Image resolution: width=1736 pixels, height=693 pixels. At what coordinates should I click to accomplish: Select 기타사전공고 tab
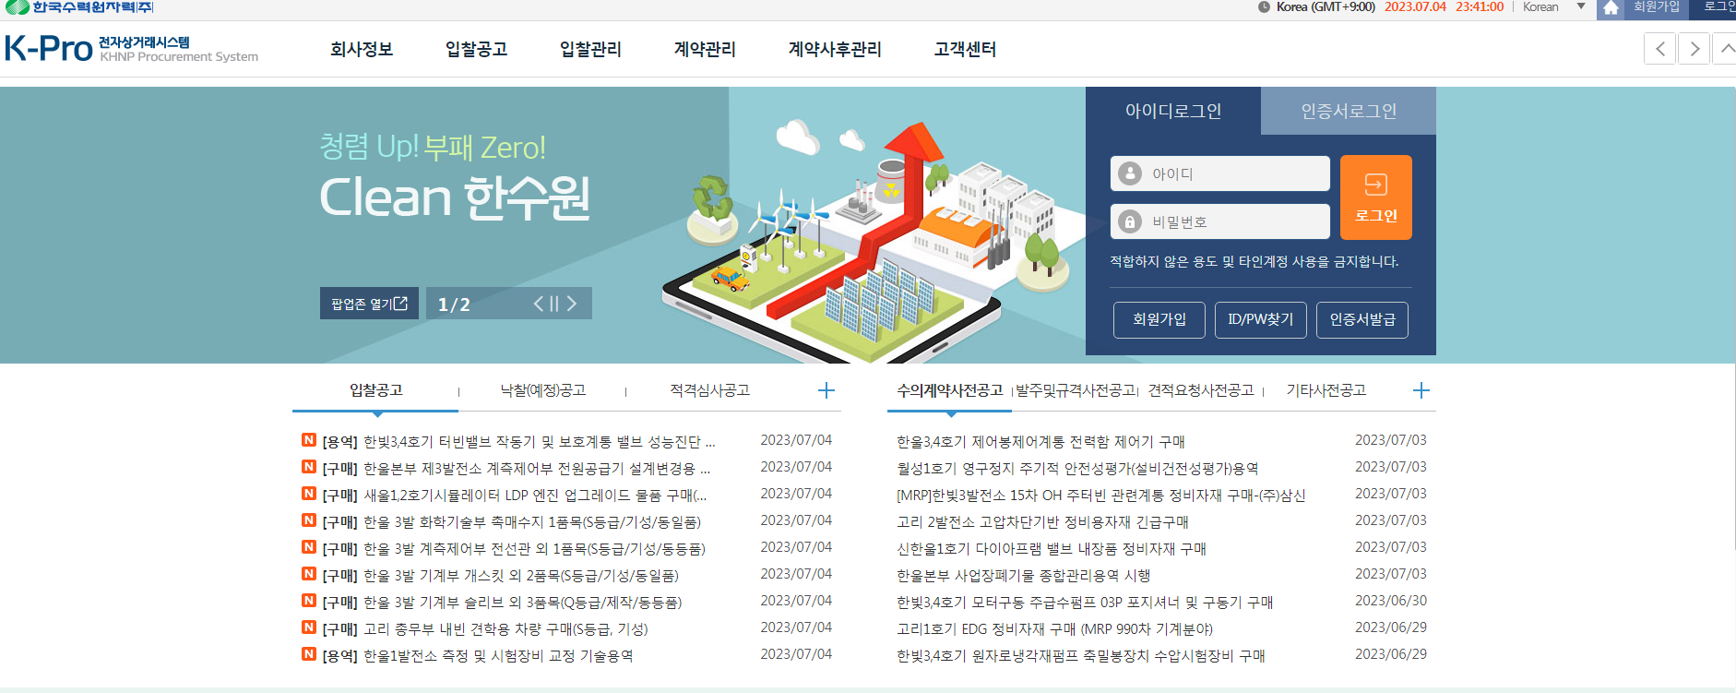click(x=1326, y=390)
